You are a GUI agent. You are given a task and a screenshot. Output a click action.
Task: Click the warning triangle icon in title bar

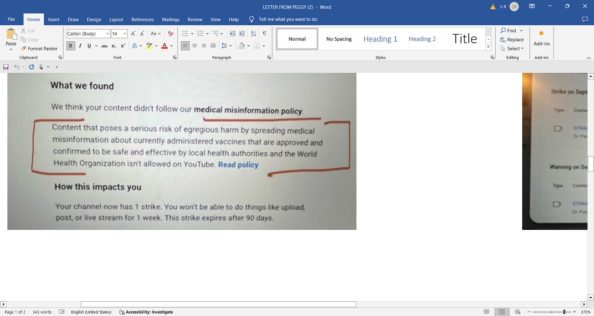pos(493,7)
